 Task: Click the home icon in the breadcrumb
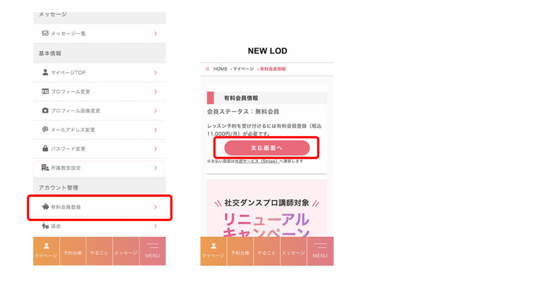point(207,69)
